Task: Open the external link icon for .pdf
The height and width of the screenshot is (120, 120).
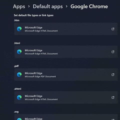Action: 113,75
